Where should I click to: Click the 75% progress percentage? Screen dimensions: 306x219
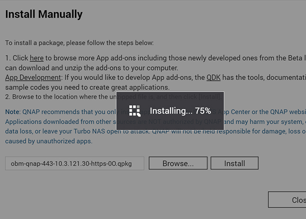(x=203, y=111)
